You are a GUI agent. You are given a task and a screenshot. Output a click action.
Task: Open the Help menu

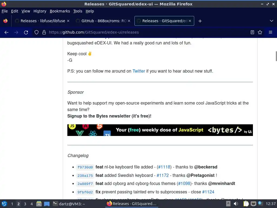(x=90, y=11)
